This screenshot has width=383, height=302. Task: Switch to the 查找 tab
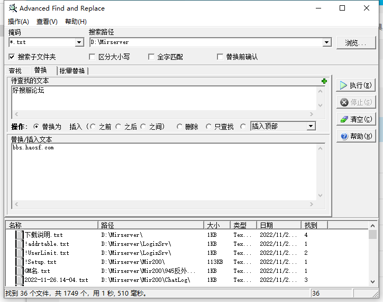15,71
